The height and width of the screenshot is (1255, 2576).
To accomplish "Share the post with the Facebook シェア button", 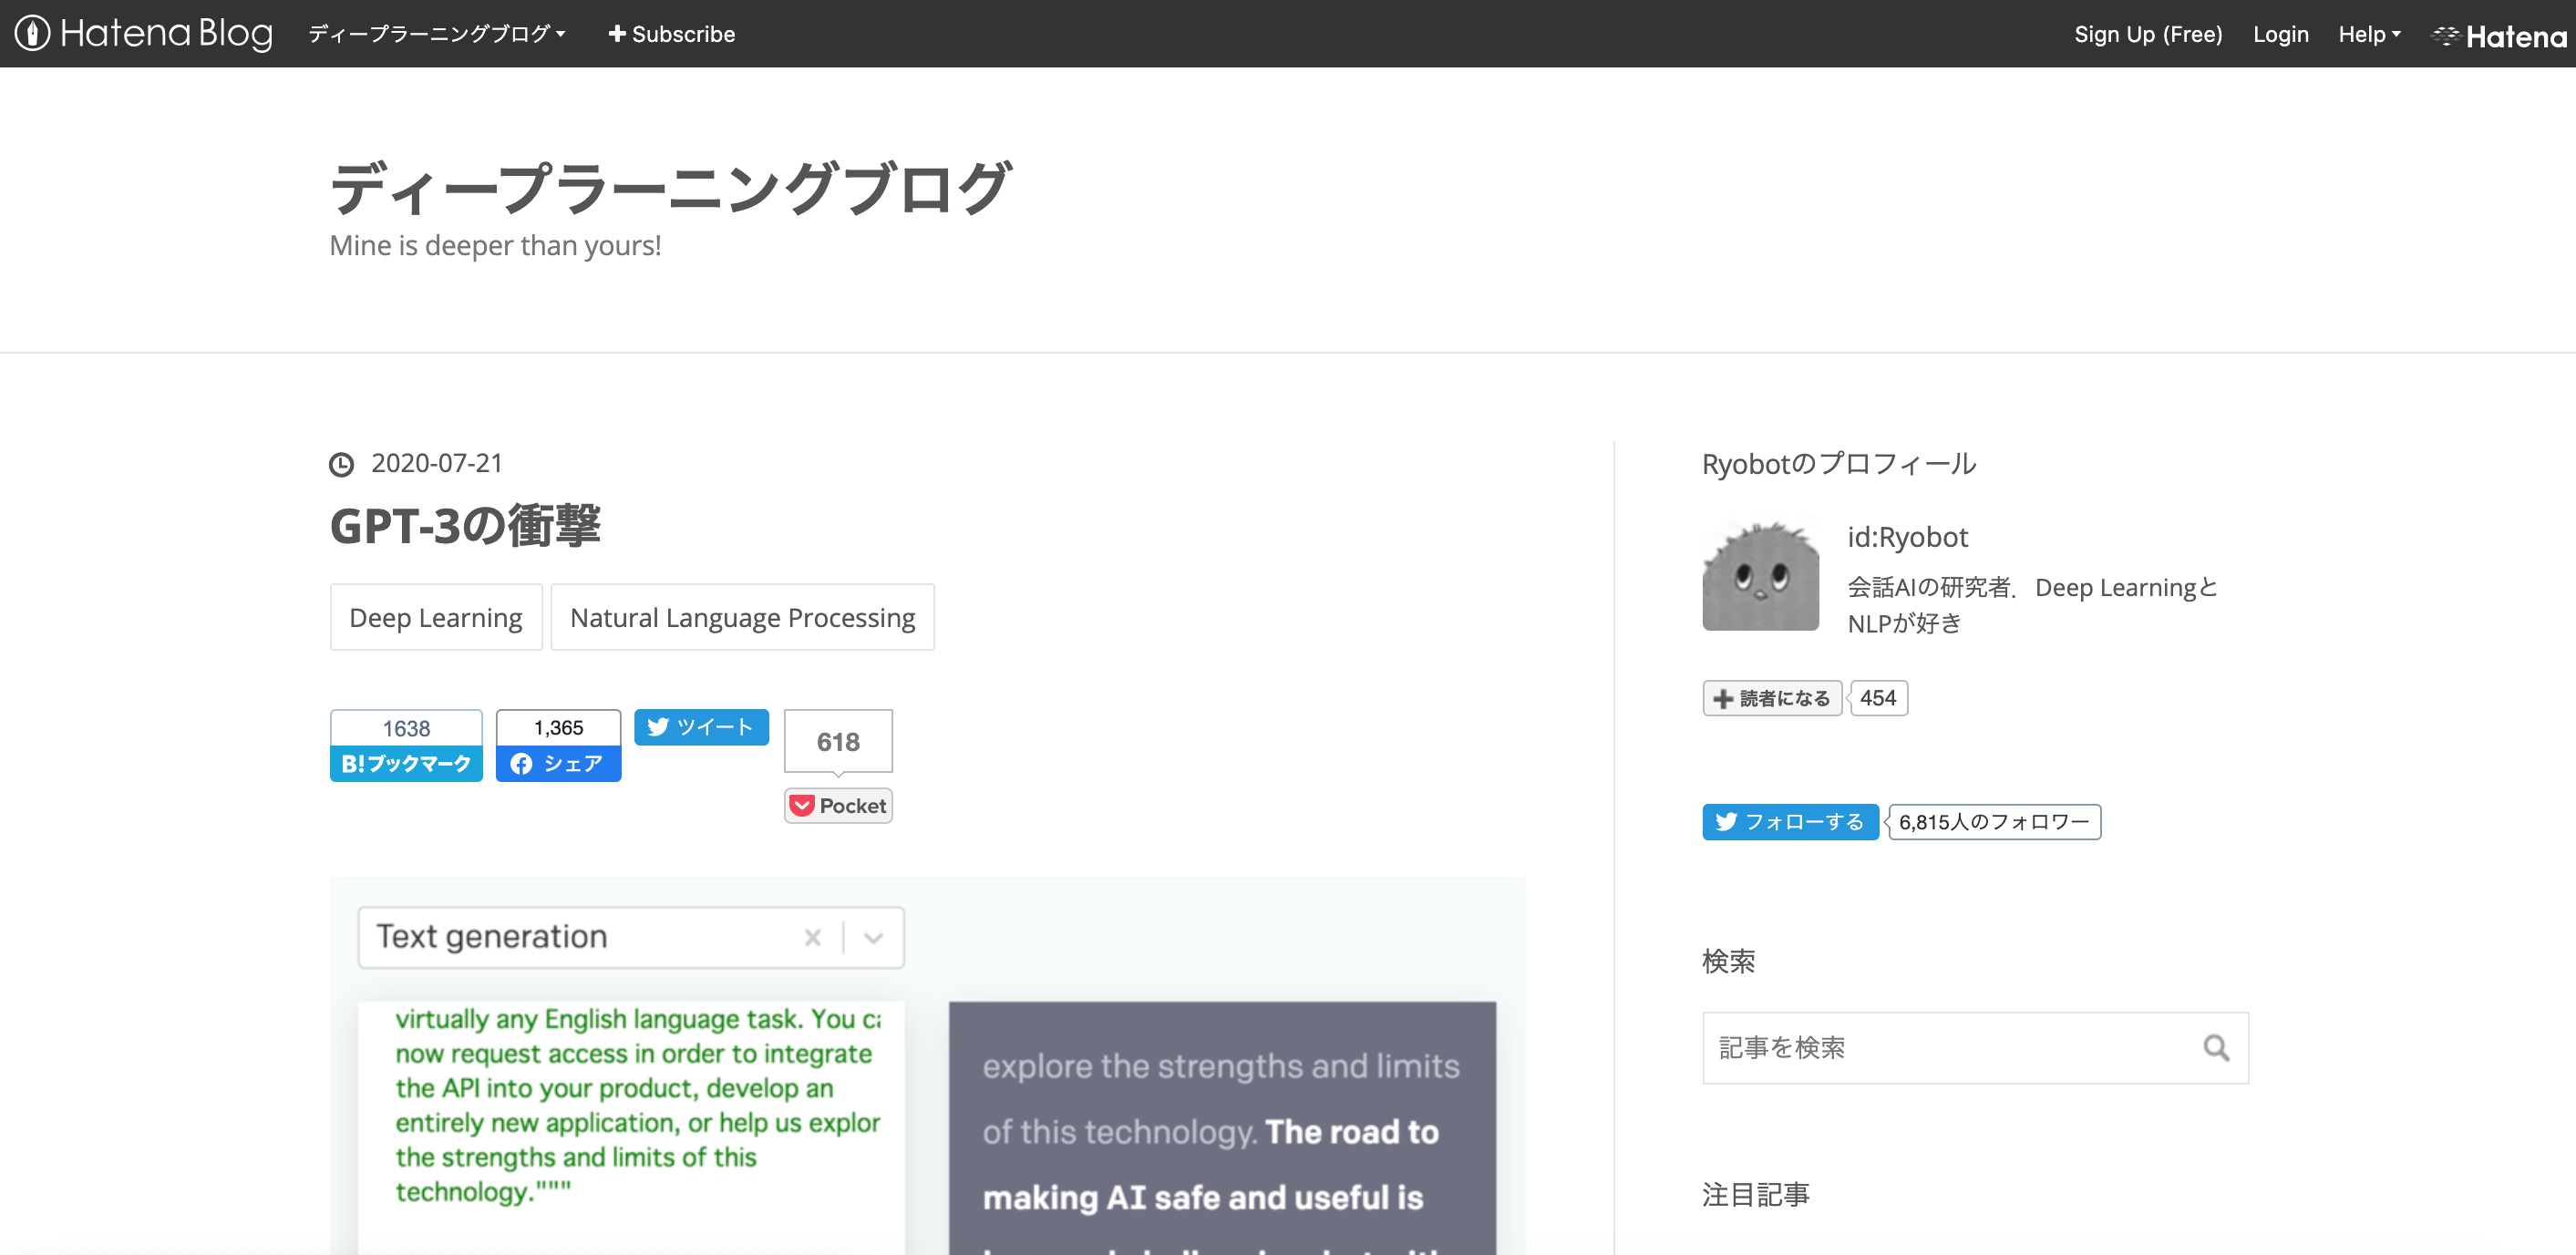I will click(558, 764).
